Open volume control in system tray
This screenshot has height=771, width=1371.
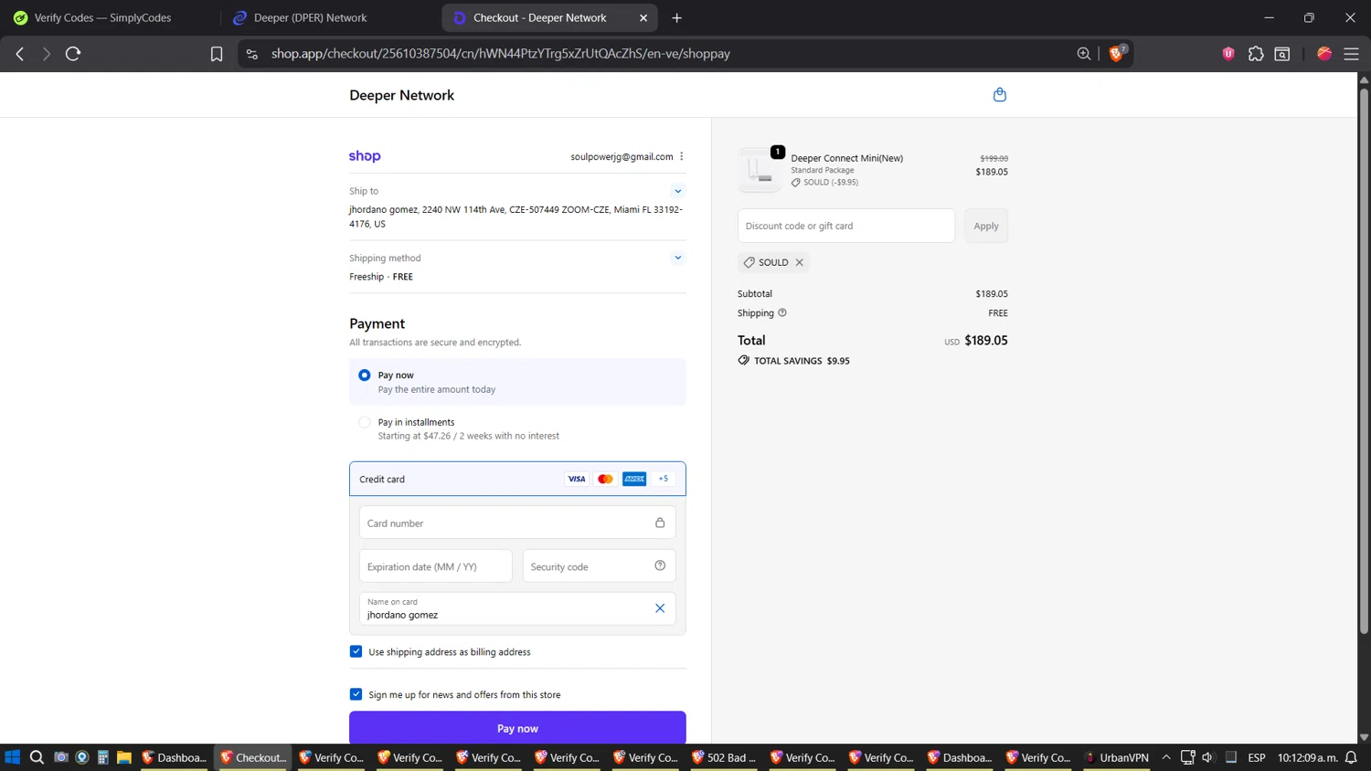pos(1208,757)
